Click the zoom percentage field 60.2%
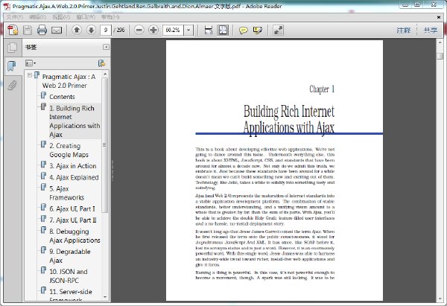The width and height of the screenshot is (447, 306). click(x=174, y=30)
